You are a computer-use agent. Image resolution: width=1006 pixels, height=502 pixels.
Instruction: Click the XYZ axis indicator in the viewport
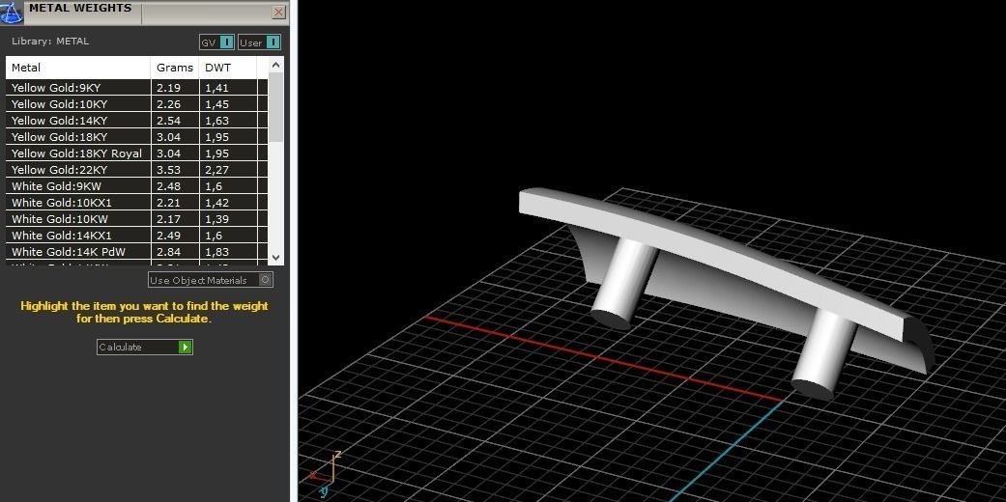(326, 474)
